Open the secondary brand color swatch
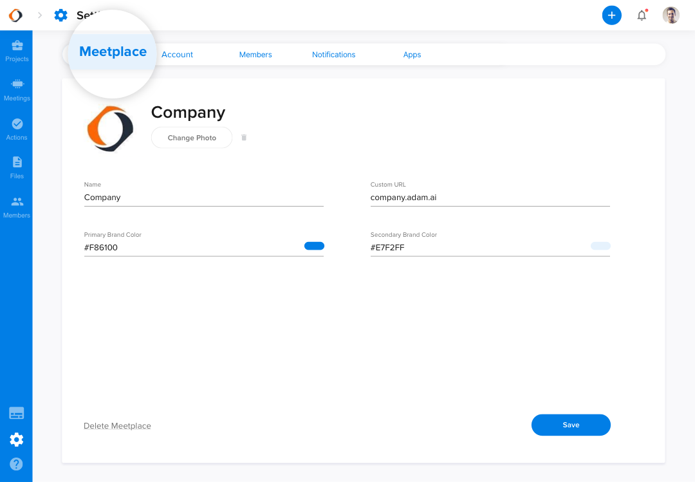695x482 pixels. (x=600, y=246)
